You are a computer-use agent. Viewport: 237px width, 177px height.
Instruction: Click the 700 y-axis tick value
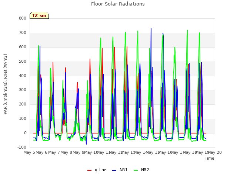point(23,33)
